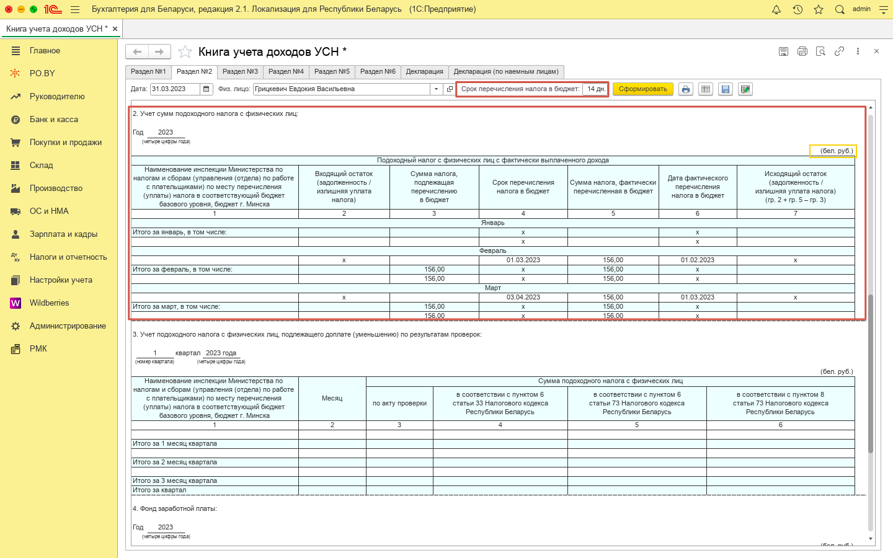Add page to favorites with star
The width and height of the screenshot is (893, 558).
click(x=185, y=52)
